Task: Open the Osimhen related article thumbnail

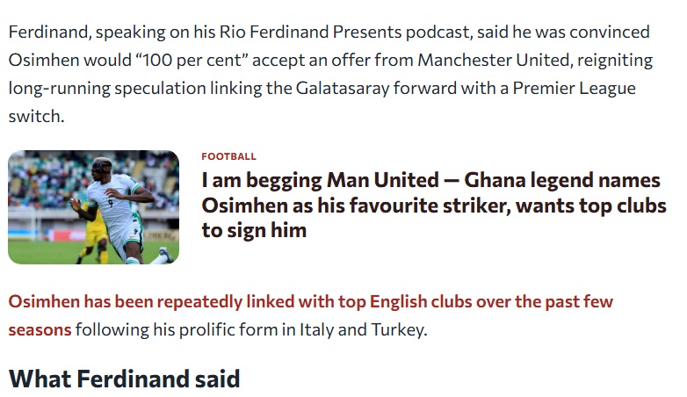Action: pos(93,207)
